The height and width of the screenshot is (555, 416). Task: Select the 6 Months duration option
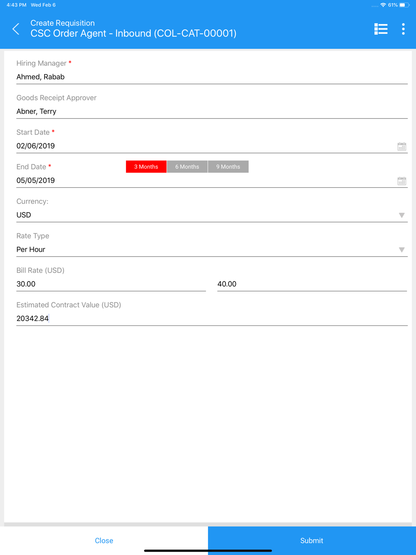pyautogui.click(x=187, y=167)
